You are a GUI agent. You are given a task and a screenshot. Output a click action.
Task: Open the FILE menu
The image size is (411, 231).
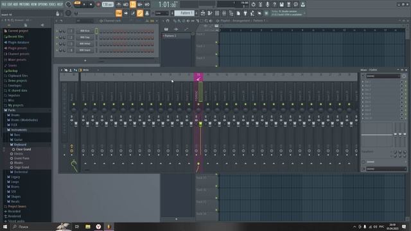[x=4, y=4]
